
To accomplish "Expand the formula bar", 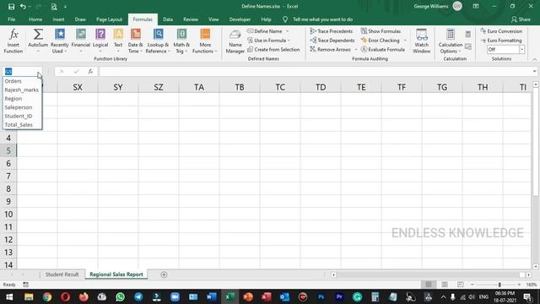I will 534,71.
